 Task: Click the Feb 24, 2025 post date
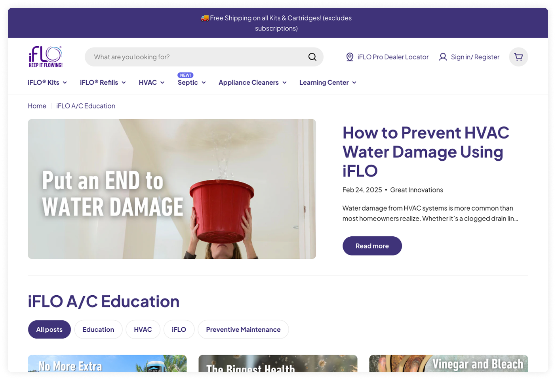coord(362,190)
